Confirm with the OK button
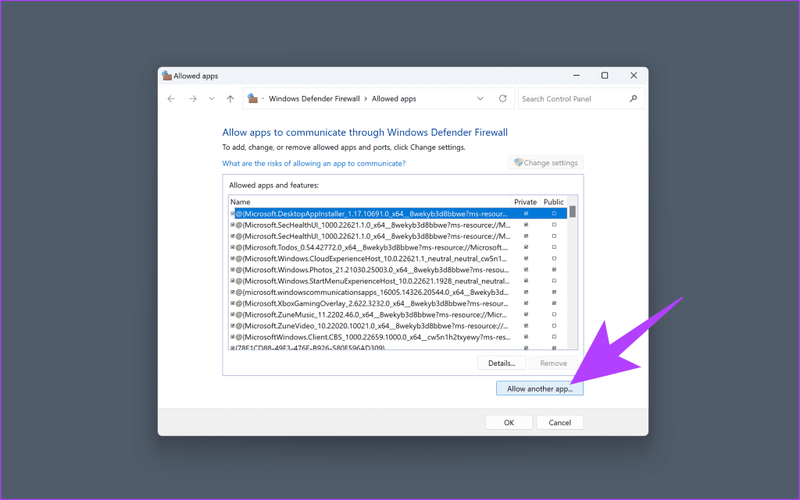The image size is (800, 500). pyautogui.click(x=509, y=423)
